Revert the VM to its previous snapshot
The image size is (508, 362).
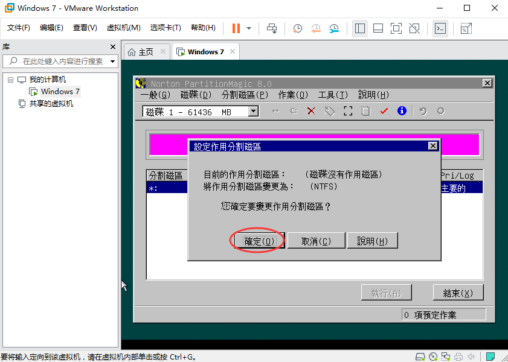(x=315, y=28)
